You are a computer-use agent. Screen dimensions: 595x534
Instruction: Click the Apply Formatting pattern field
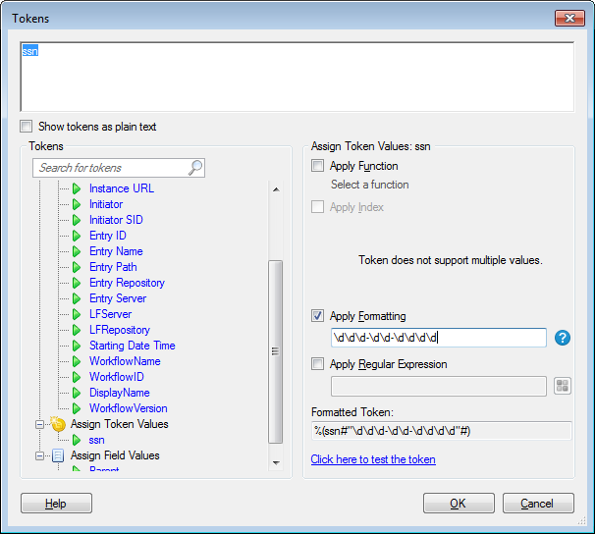(x=438, y=338)
